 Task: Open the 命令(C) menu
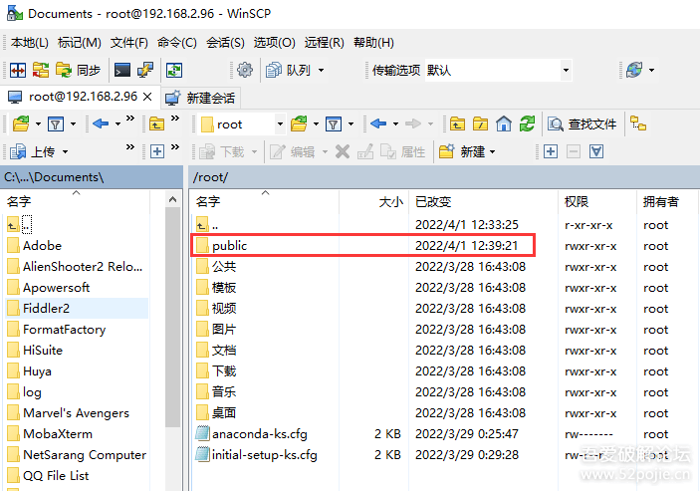coord(177,43)
